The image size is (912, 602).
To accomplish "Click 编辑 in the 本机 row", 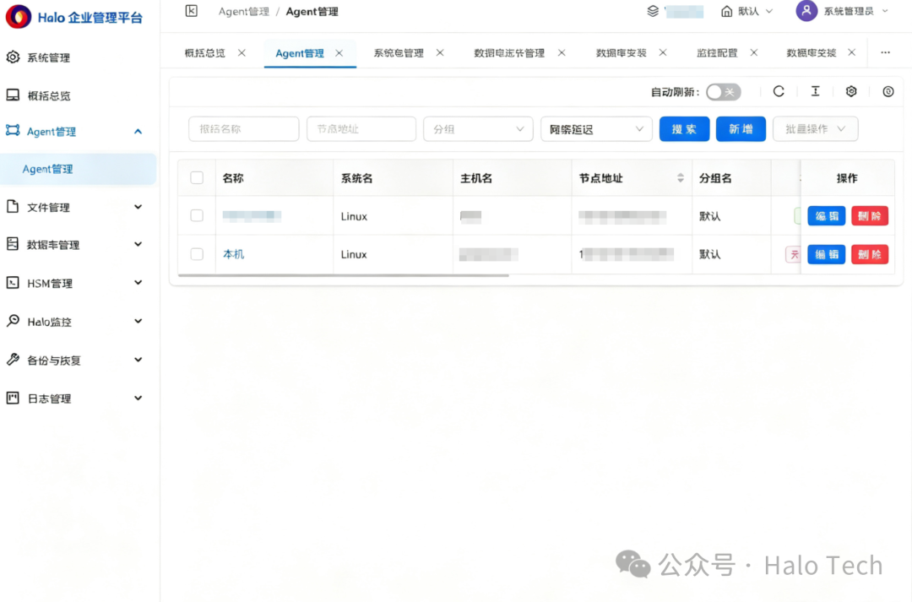I will pos(827,254).
